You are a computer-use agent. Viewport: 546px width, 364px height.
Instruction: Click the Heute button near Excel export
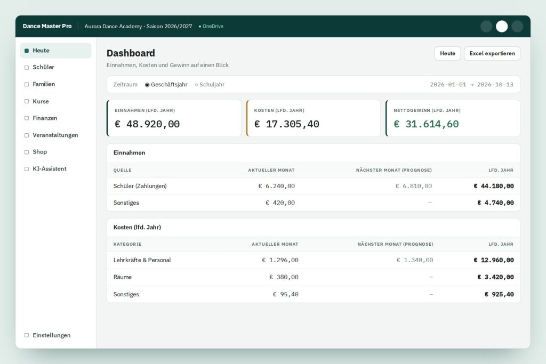click(447, 53)
